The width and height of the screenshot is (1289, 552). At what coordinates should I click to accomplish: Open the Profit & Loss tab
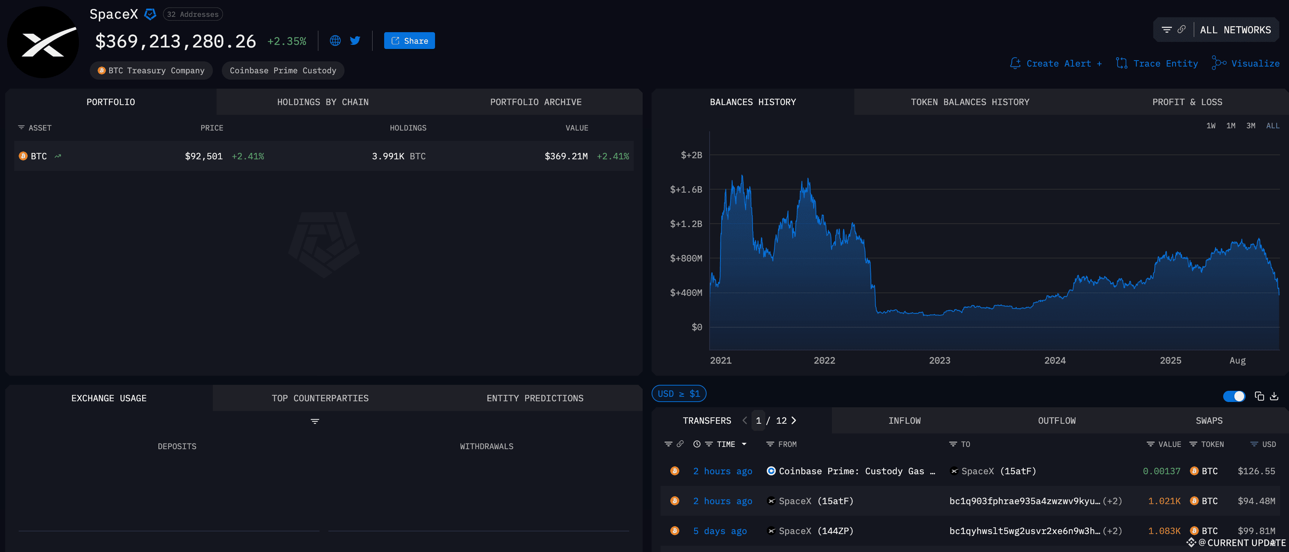[1187, 102]
